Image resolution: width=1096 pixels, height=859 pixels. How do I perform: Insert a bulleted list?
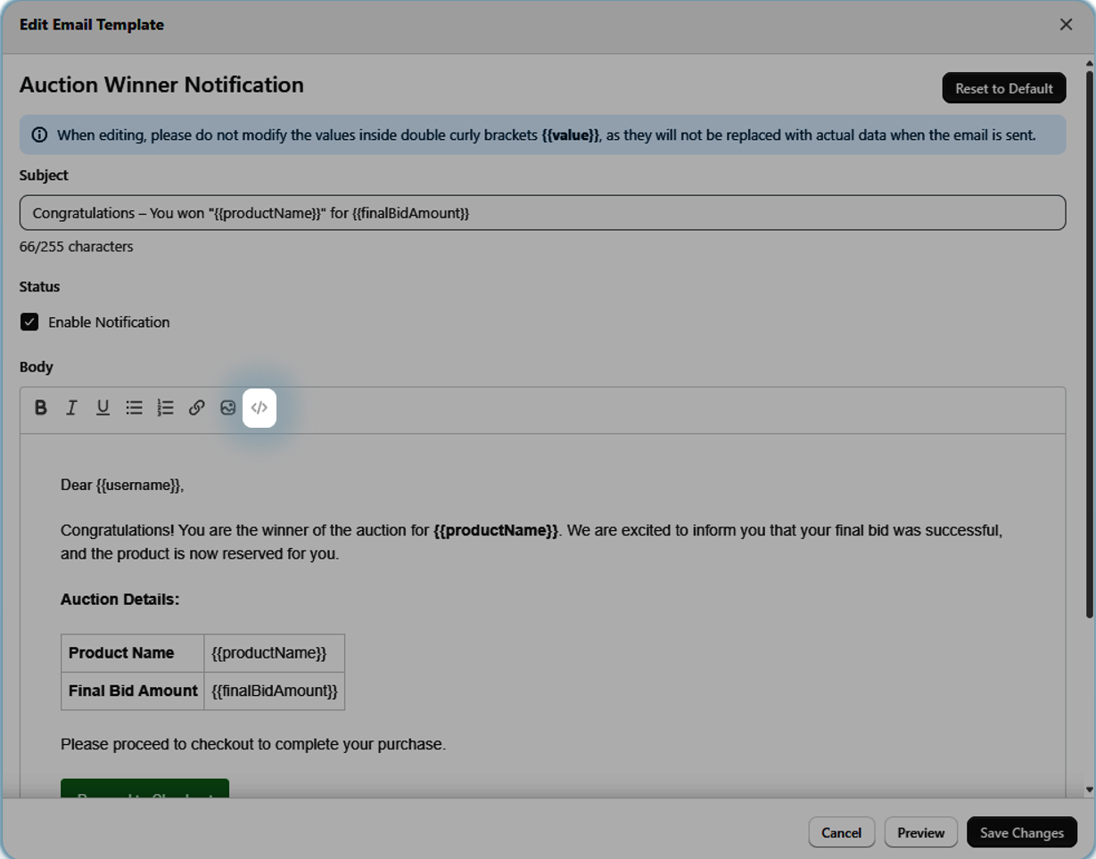134,407
